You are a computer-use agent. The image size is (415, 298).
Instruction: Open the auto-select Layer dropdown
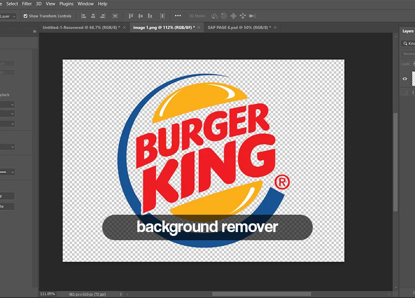point(7,16)
